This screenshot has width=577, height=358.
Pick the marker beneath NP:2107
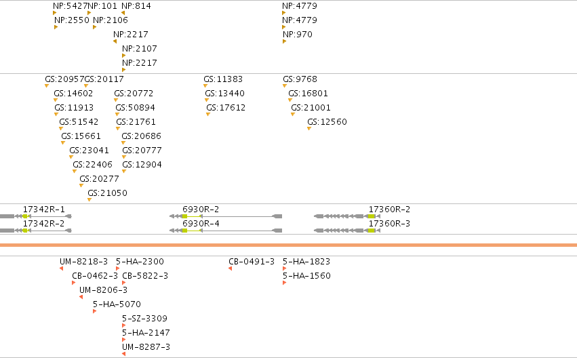[x=123, y=56]
